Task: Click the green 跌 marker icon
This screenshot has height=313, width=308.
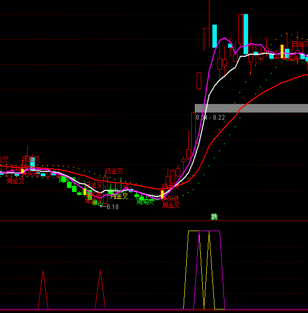Action: pyautogui.click(x=214, y=217)
